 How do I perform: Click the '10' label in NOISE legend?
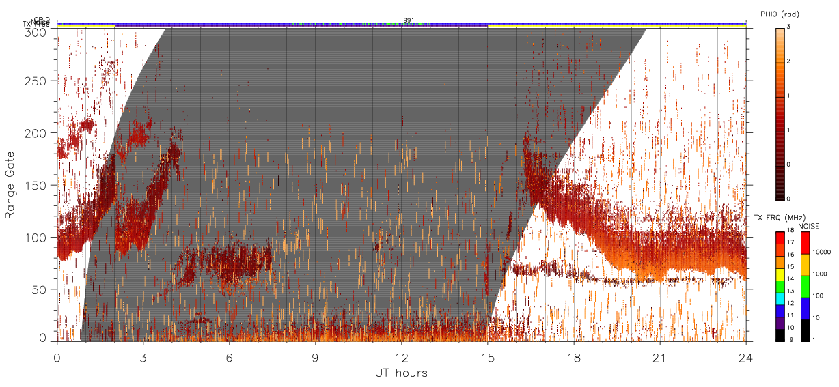[x=816, y=317]
